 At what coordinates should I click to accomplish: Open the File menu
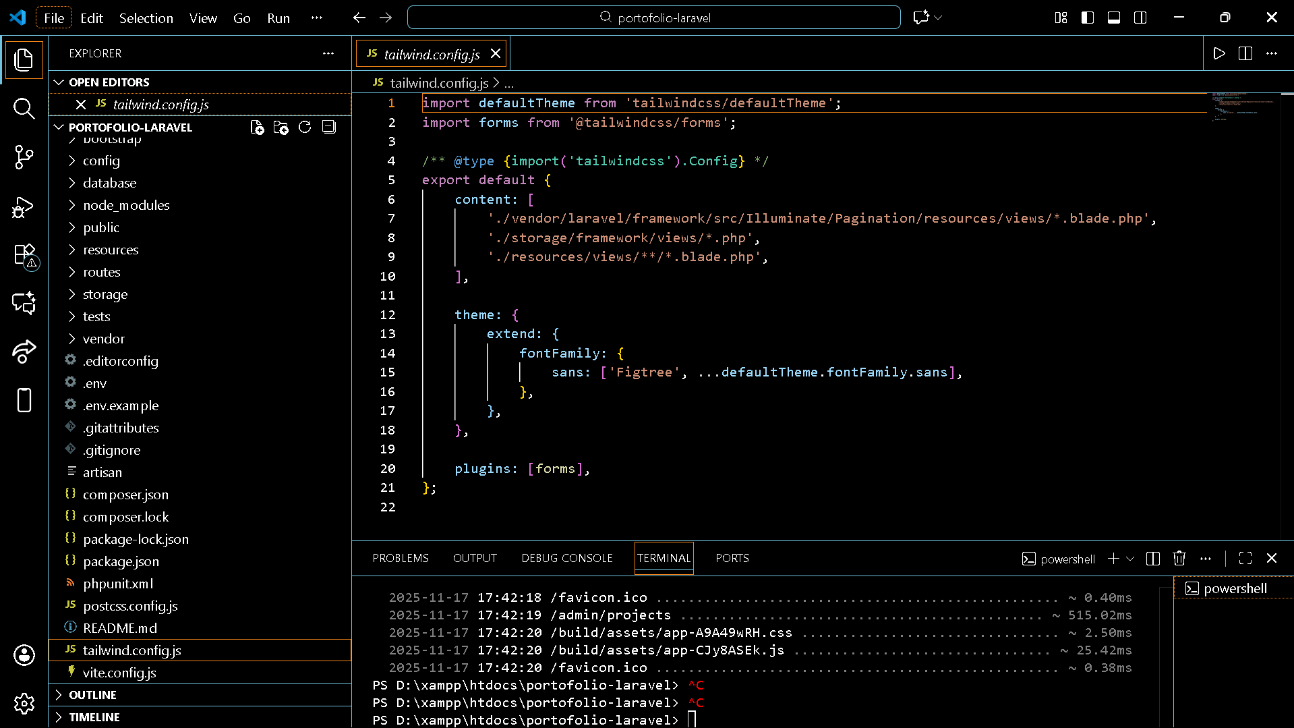[53, 18]
